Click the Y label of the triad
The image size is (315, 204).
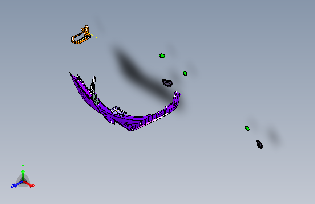coord(23,166)
